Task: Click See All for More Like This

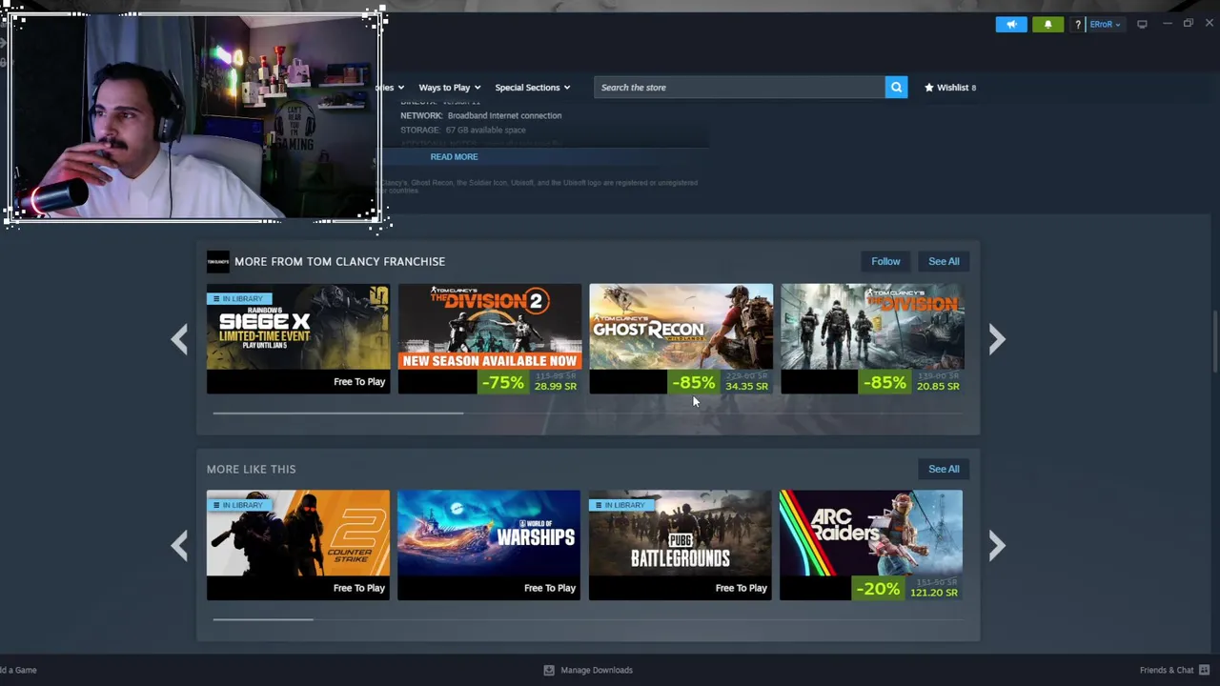Action: (944, 469)
